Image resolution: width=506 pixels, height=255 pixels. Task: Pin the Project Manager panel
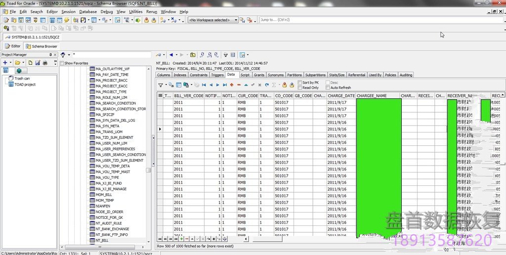(50, 55)
